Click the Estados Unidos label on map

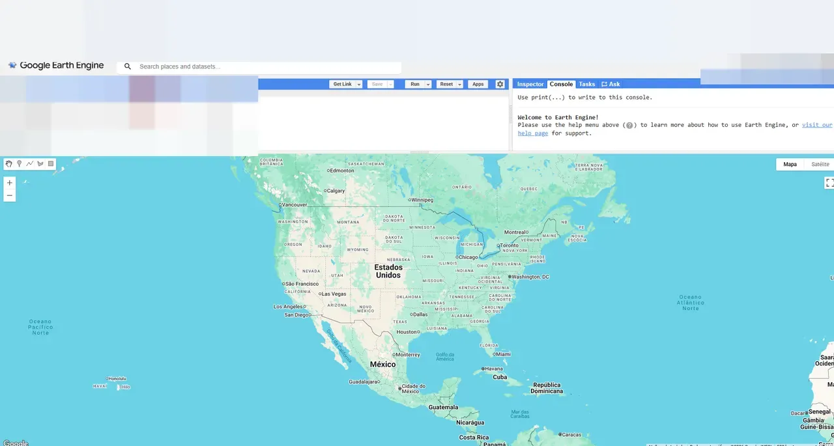(388, 271)
